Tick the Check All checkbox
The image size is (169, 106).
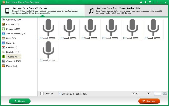pyautogui.click(x=42, y=94)
